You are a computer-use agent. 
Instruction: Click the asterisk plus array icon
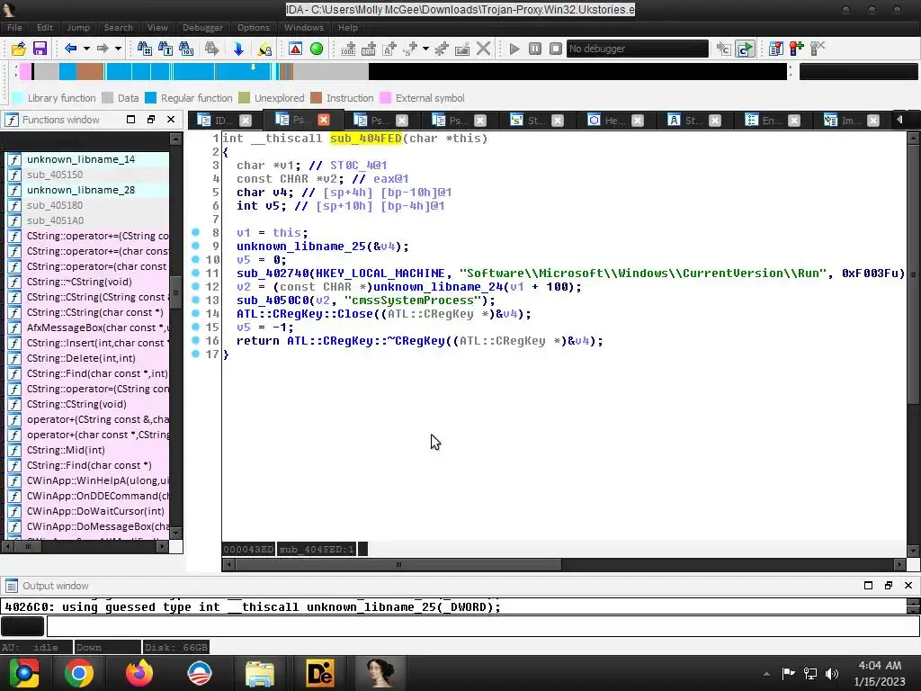(x=442, y=49)
